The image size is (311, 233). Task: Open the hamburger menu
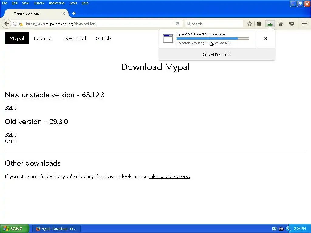point(305,24)
